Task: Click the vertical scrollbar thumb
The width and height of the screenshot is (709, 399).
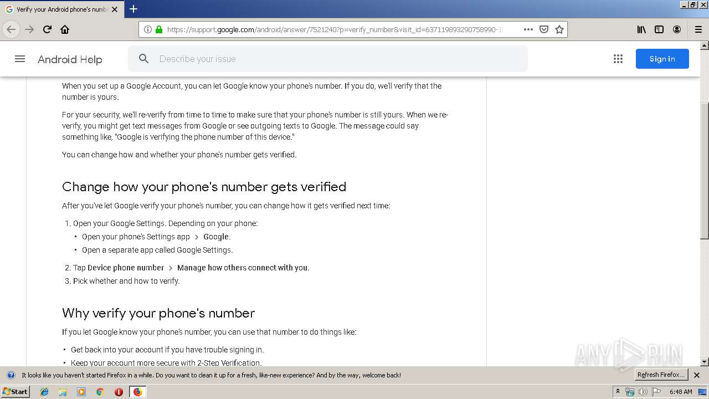Action: tap(705, 171)
